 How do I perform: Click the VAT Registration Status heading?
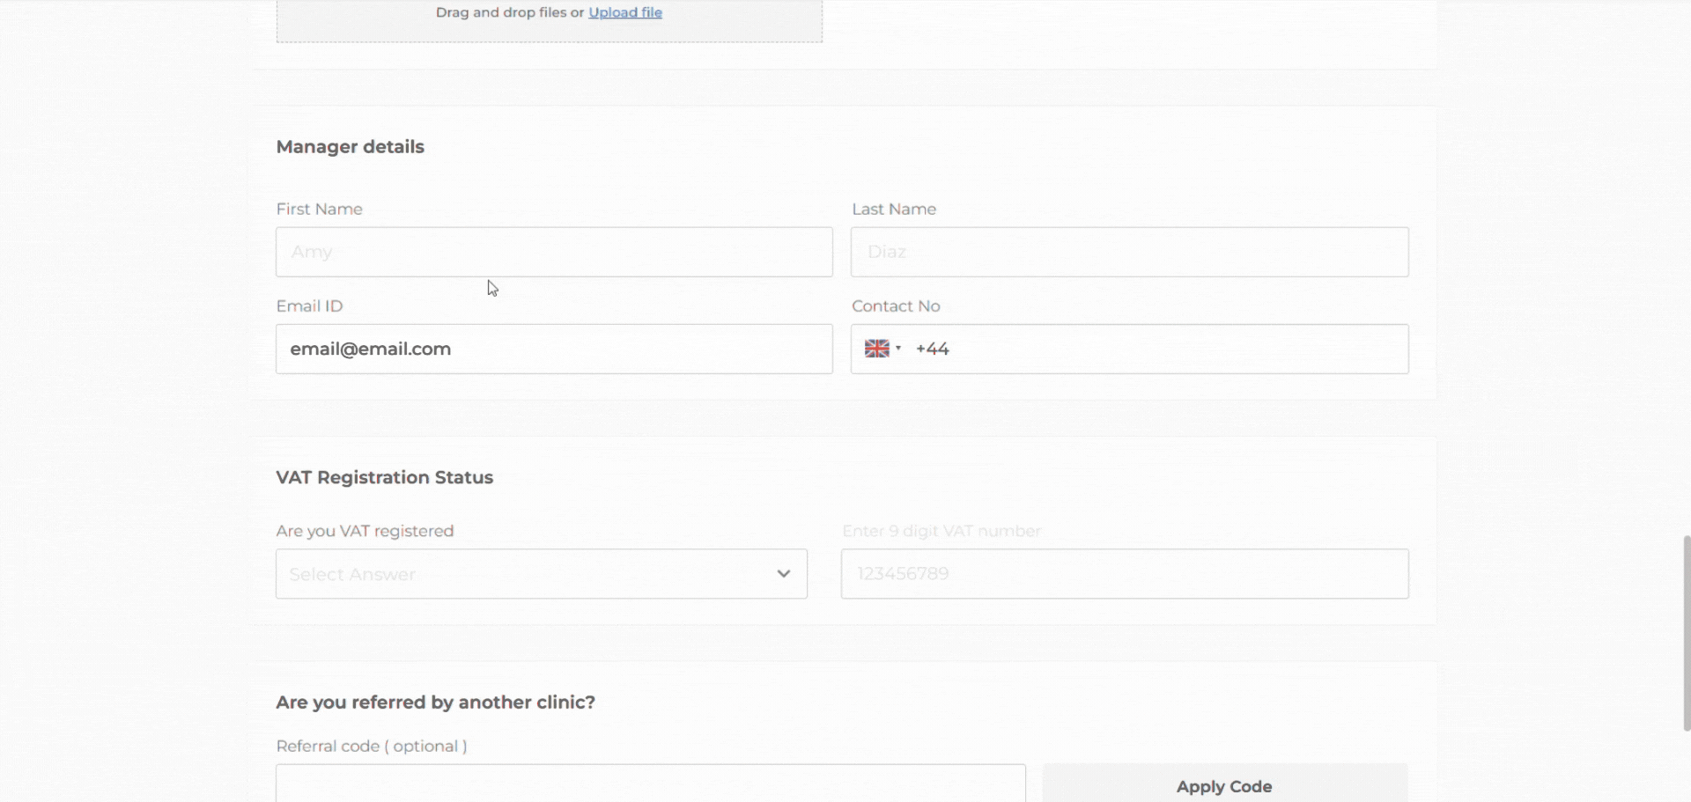click(385, 477)
